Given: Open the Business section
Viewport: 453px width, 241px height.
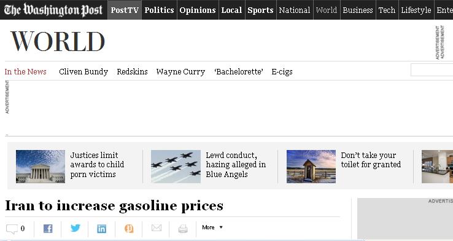Looking at the screenshot, I should tap(358, 10).
